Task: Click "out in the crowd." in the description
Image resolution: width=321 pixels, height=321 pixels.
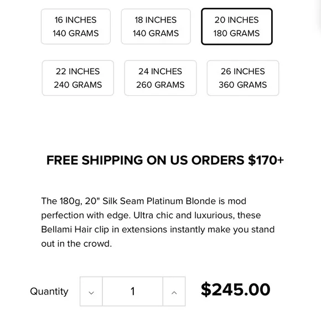Action: (x=76, y=244)
